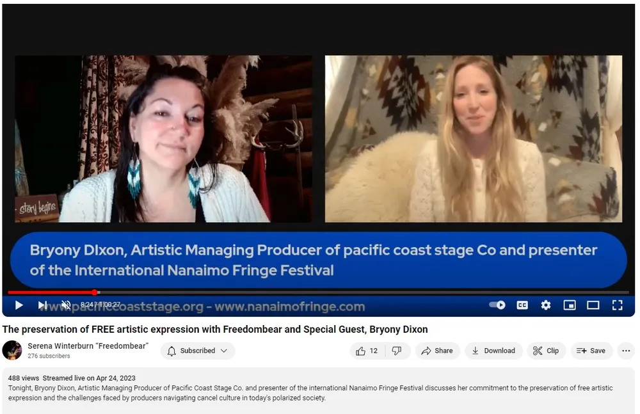This screenshot has height=414, width=640.
Task: Click the blue Bryony Dixon caption banner
Action: tap(318, 260)
